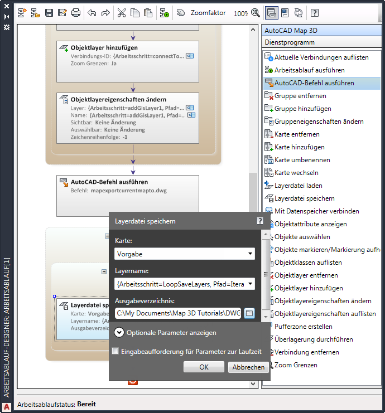Click the refresh arrows toolbar icon
This screenshot has width=385, height=413.
(x=299, y=13)
